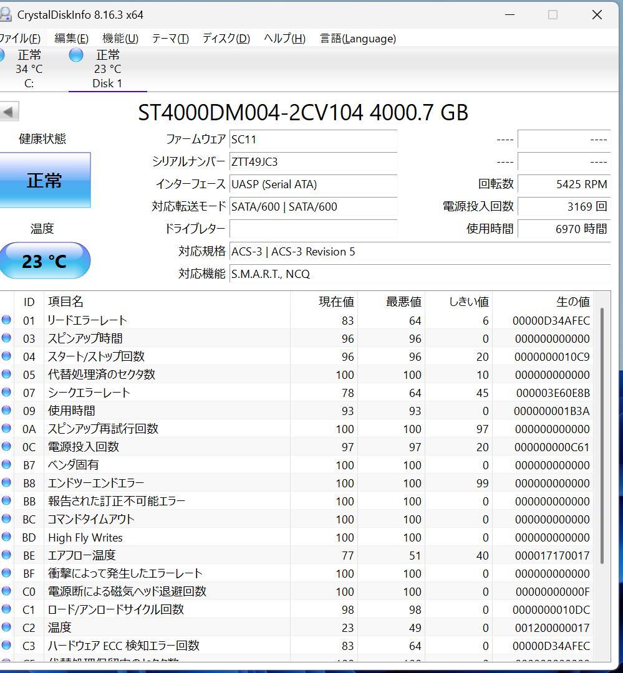Click the しきい値 column header
The height and width of the screenshot is (673, 623).
[458, 302]
